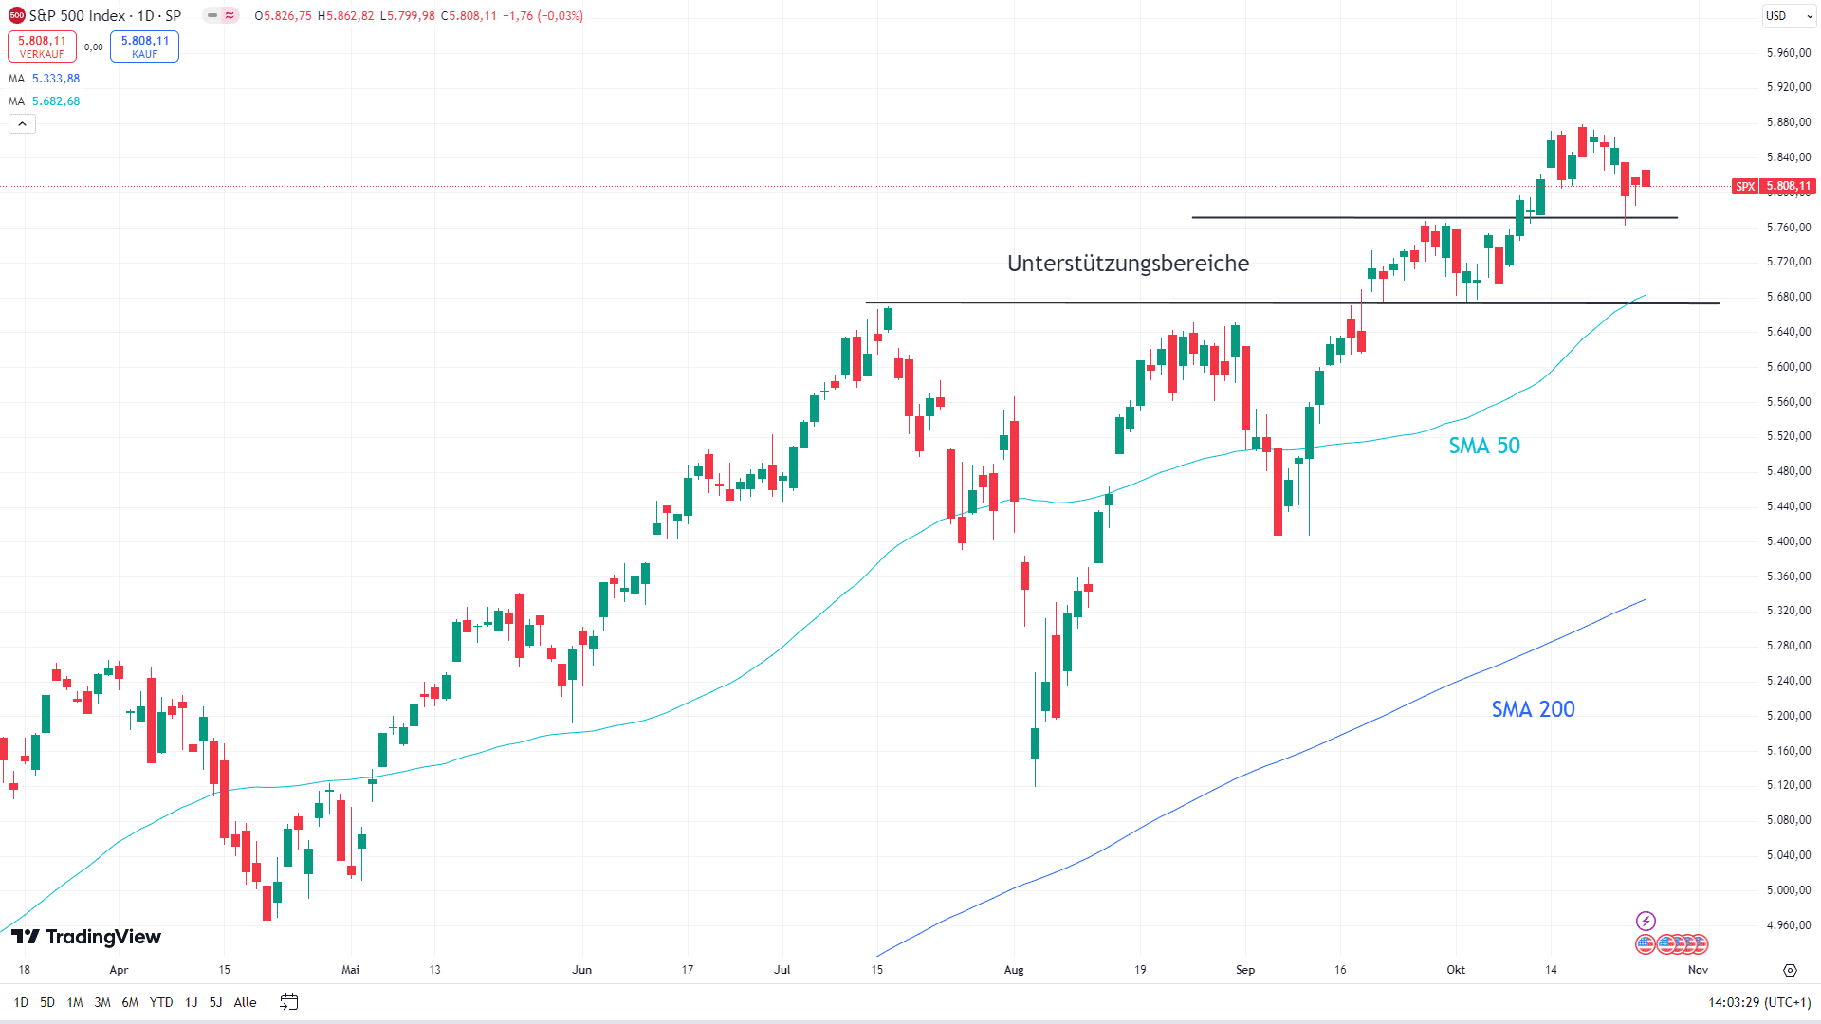
Task: Click the Mai label on time axis
Action: point(351,970)
